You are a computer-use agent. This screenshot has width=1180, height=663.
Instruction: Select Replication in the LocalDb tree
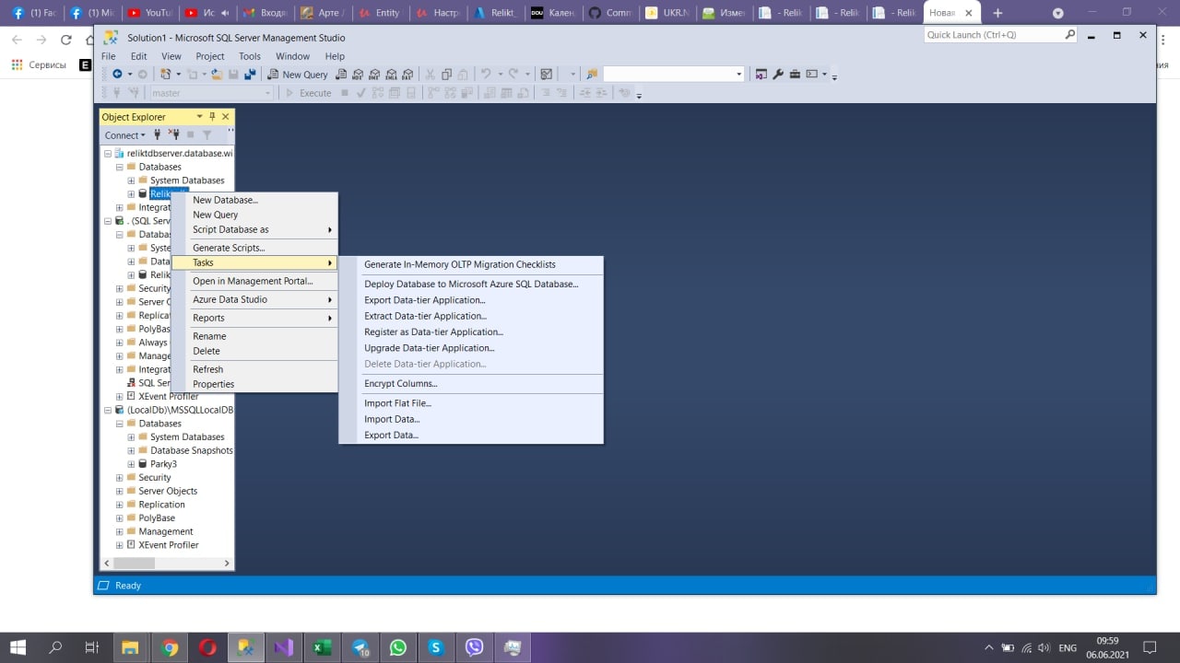(161, 505)
